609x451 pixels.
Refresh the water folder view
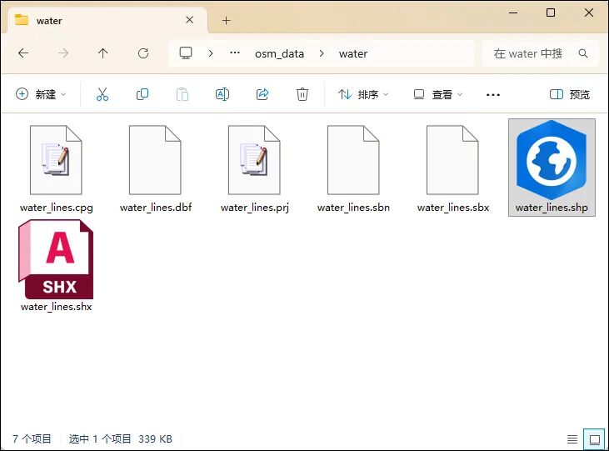pos(143,53)
